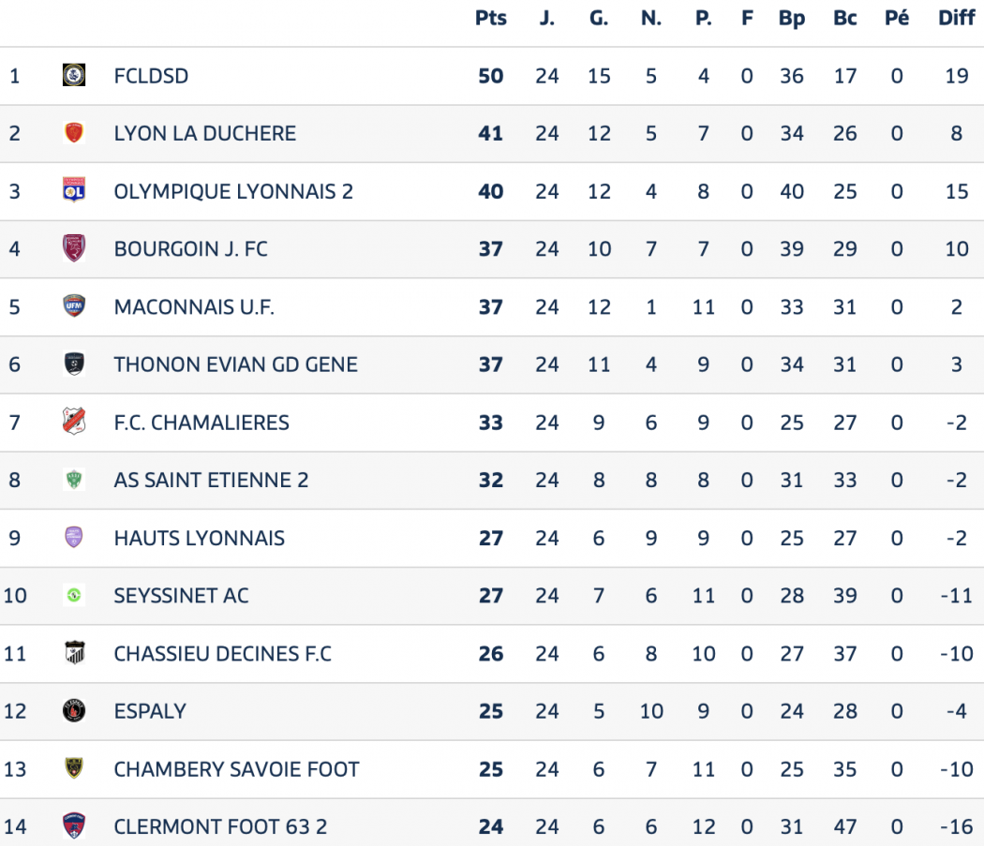Select the F.C. Chamalieres red-striped crest

[x=74, y=422]
